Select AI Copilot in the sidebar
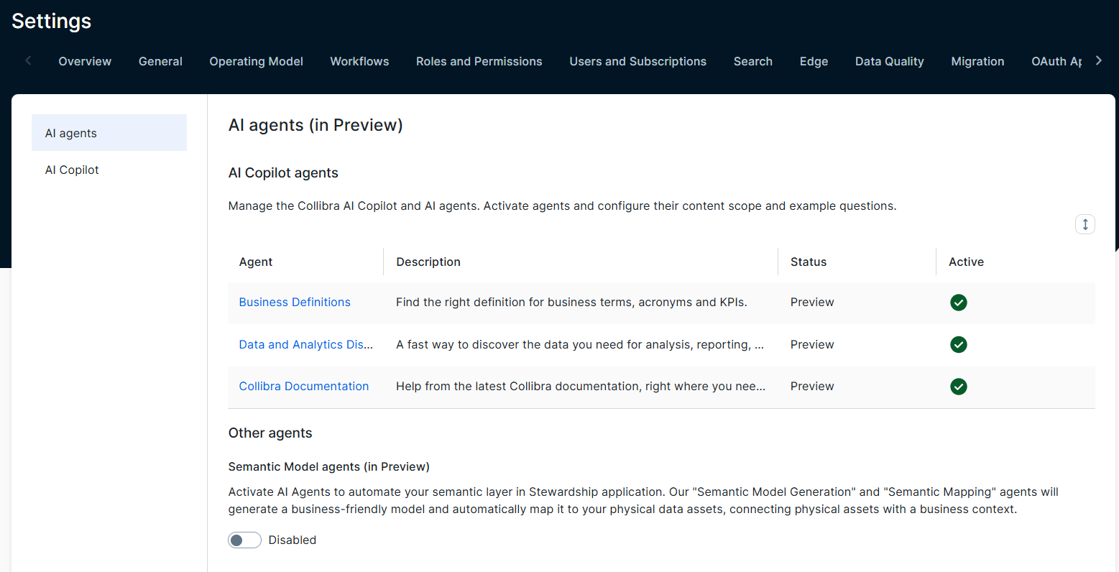 72,170
